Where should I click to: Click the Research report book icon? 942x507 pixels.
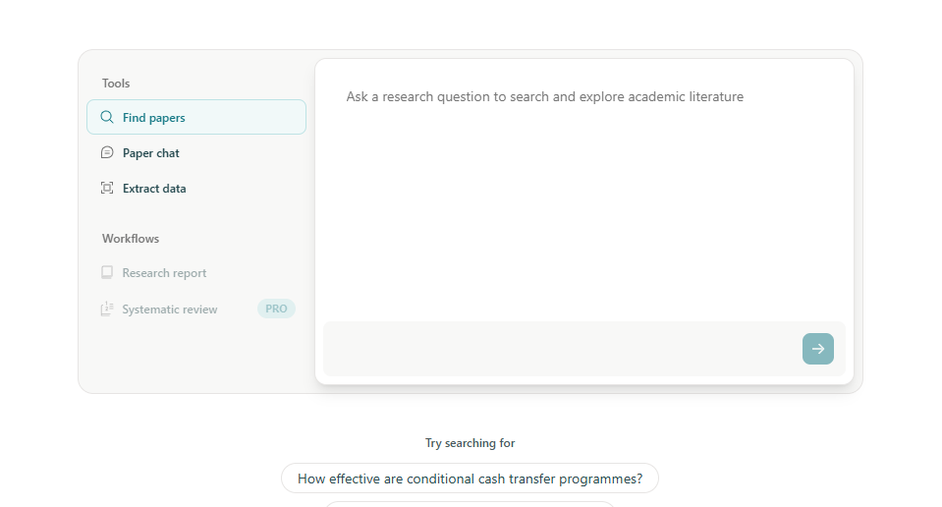[107, 273]
